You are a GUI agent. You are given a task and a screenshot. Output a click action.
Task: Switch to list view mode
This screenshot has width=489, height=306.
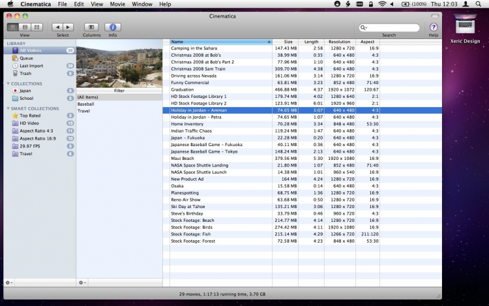[x=13, y=27]
